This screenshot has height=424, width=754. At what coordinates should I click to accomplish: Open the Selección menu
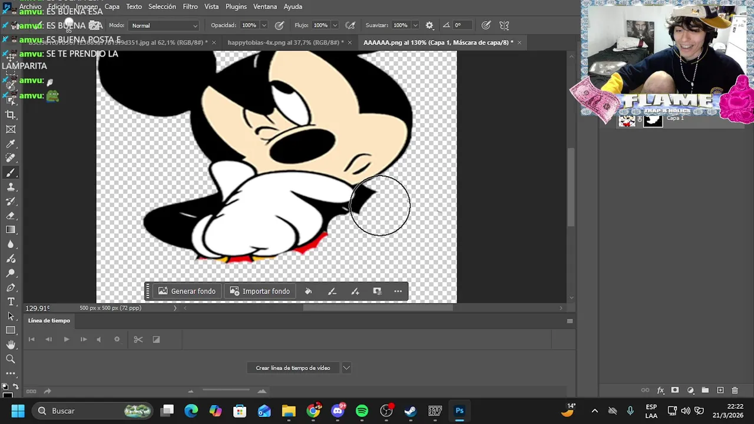point(162,6)
